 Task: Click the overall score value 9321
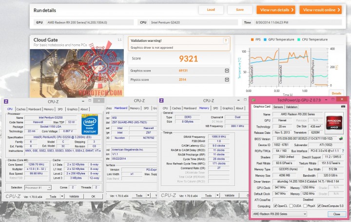[188, 58]
